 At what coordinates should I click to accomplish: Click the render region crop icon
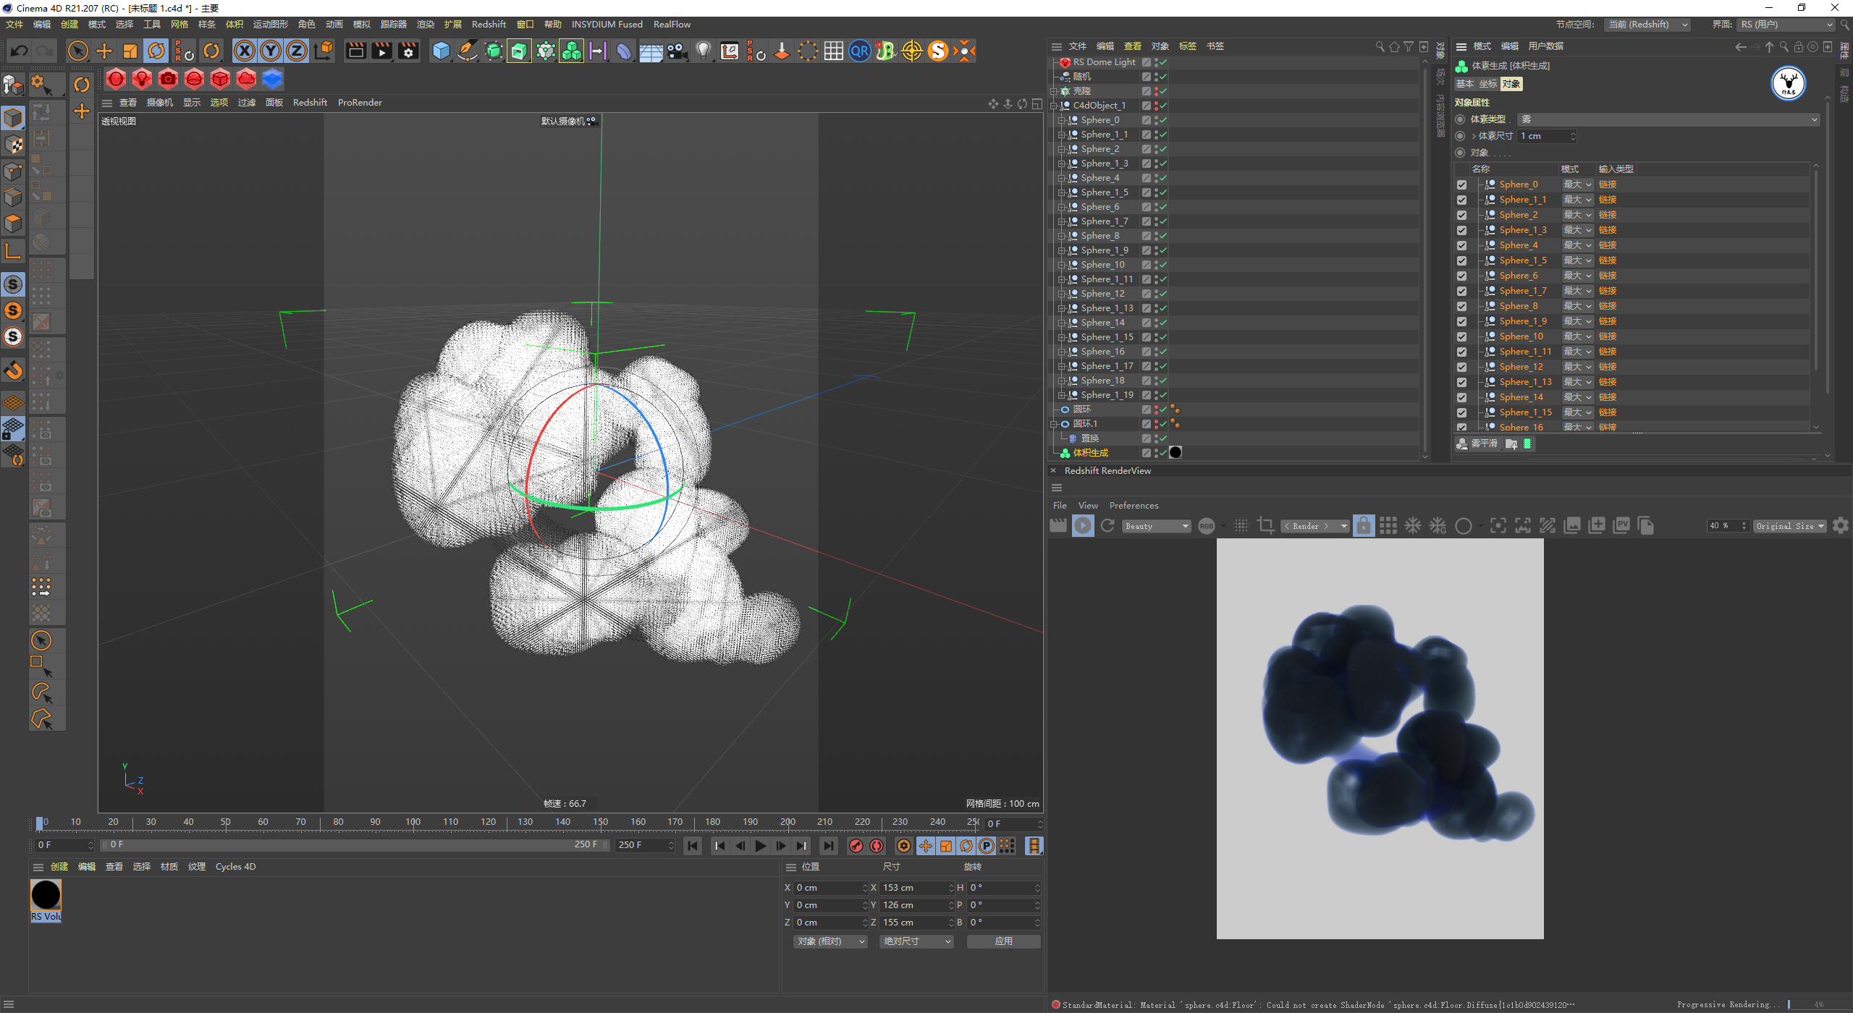[1266, 526]
